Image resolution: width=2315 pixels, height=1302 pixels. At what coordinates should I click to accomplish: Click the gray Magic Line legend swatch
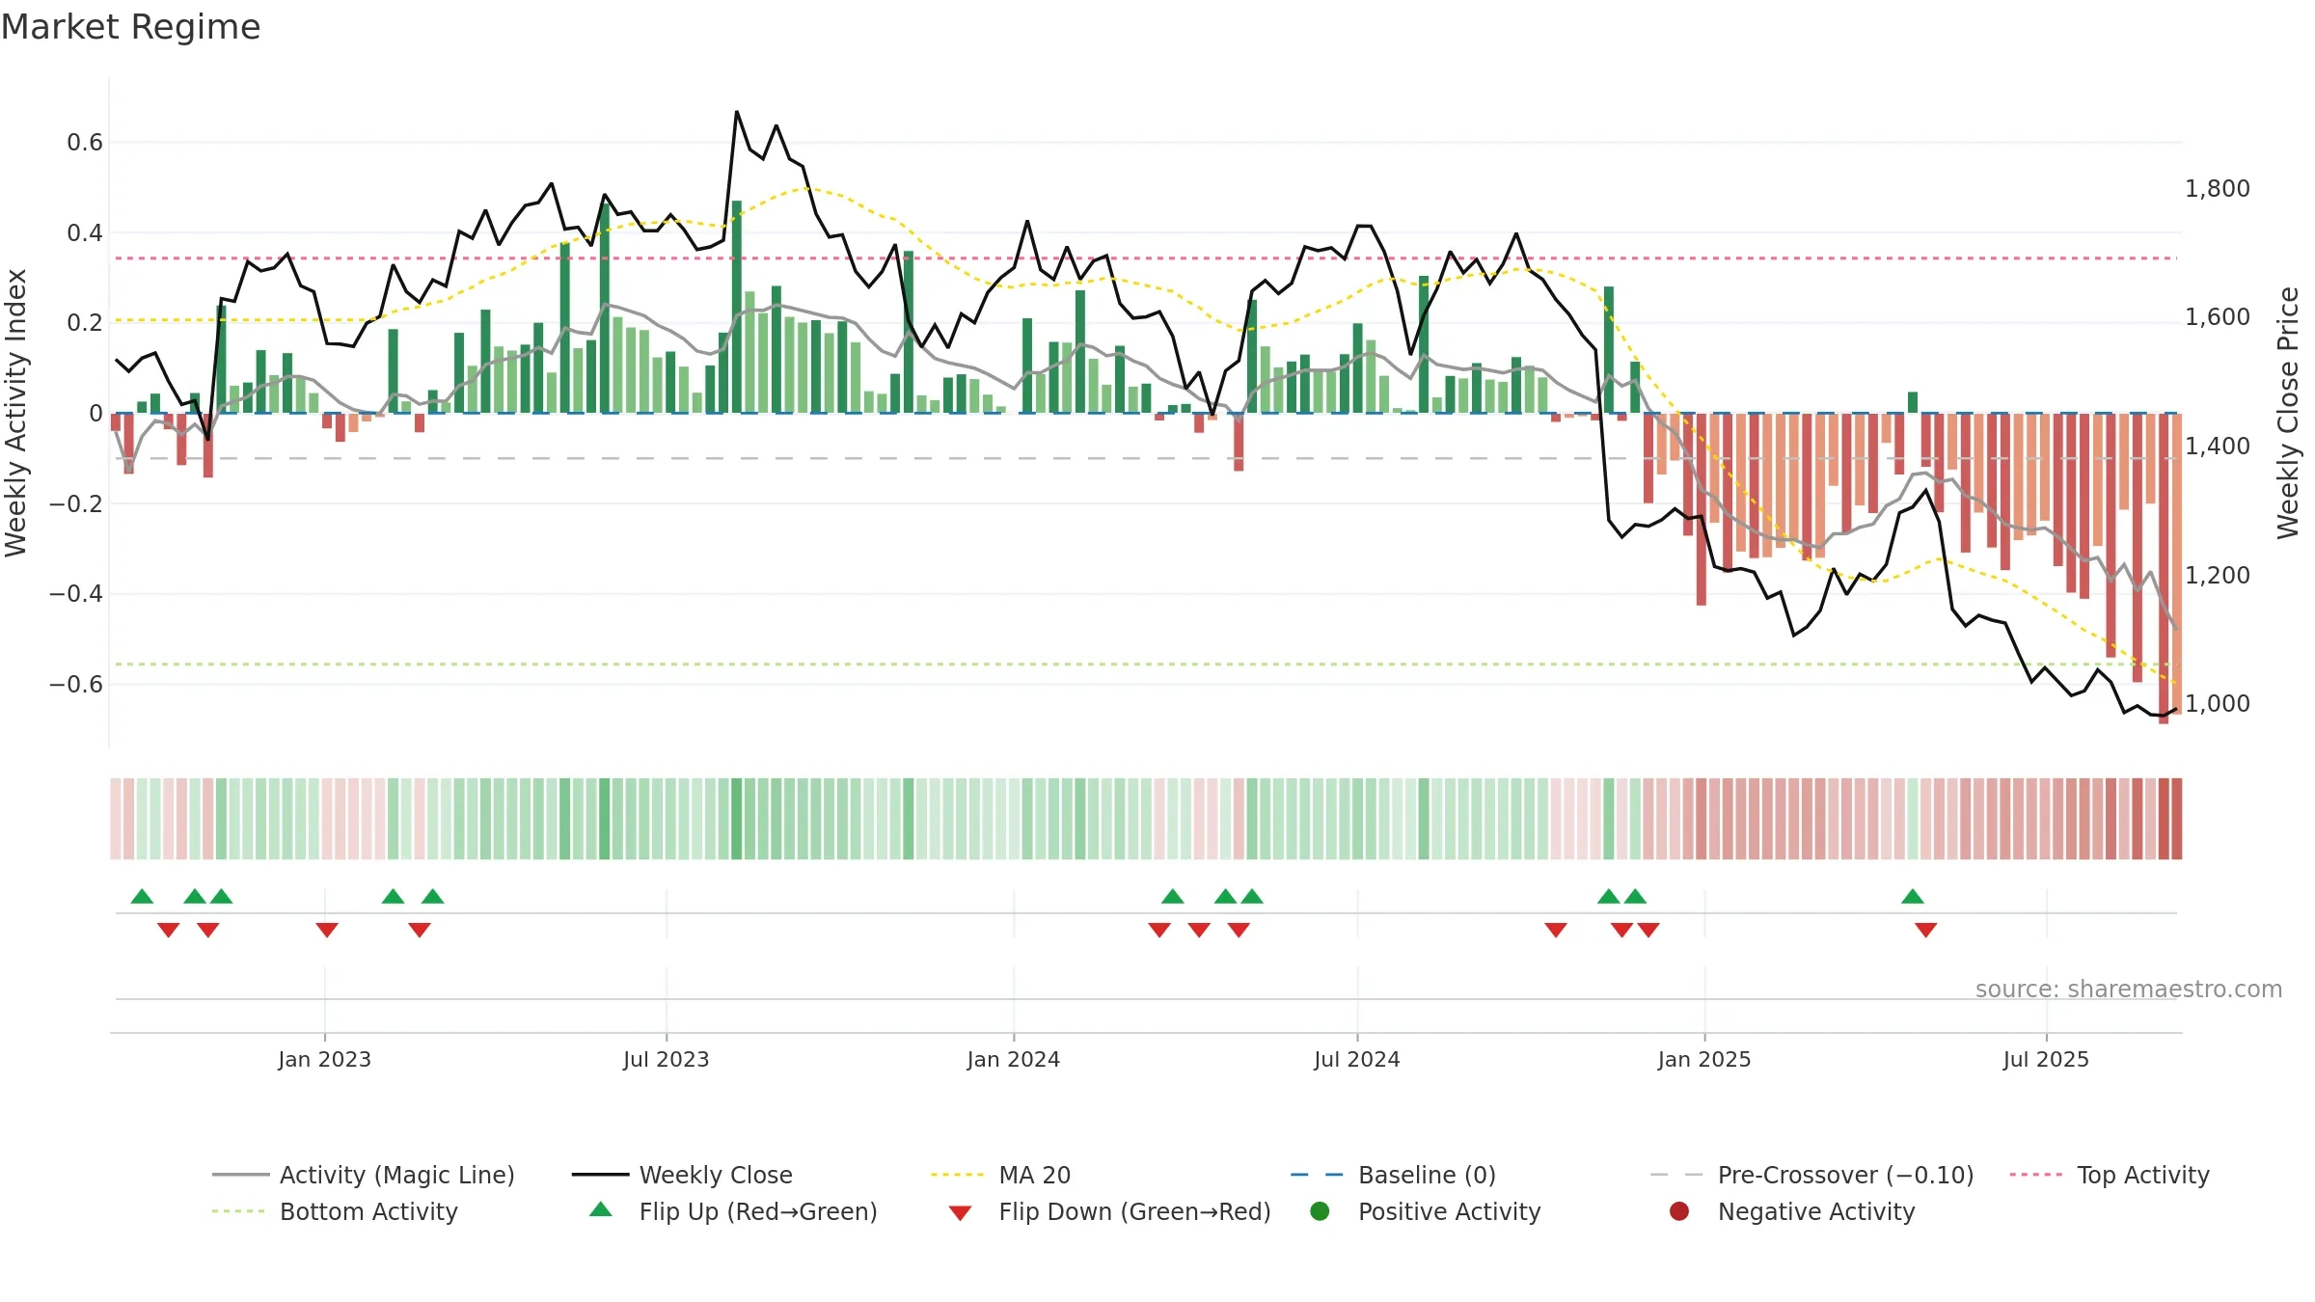[x=240, y=1175]
